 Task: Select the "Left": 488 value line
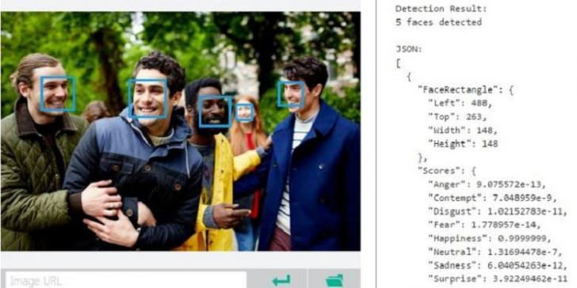coord(460,103)
